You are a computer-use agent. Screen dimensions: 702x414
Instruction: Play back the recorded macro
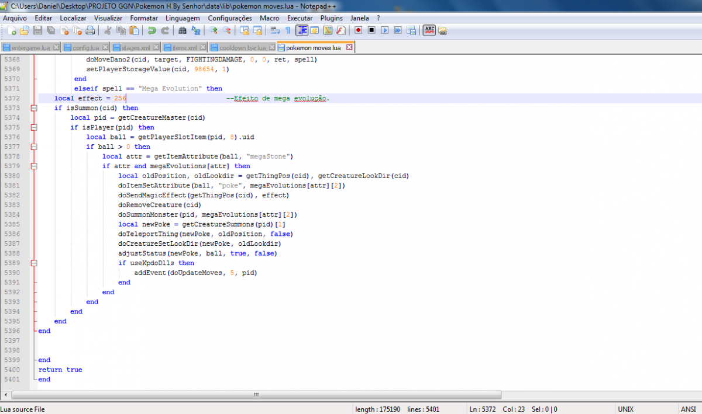point(384,30)
